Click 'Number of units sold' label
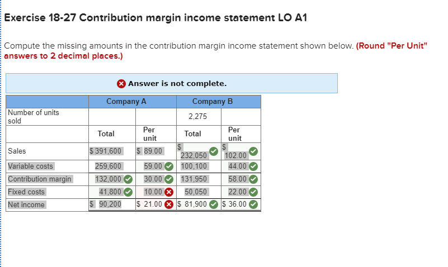448x267 pixels. point(34,117)
